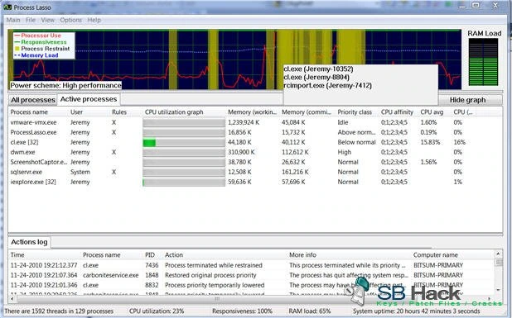Click the log horizontal scroll left arrow
The image size is (512, 318).
click(x=12, y=298)
